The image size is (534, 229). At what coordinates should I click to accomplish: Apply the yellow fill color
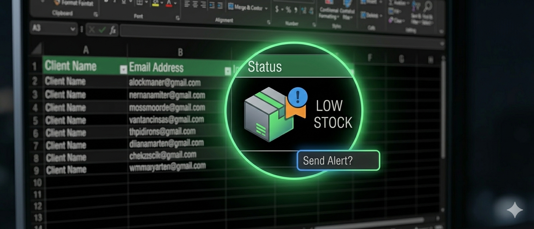(x=155, y=3)
